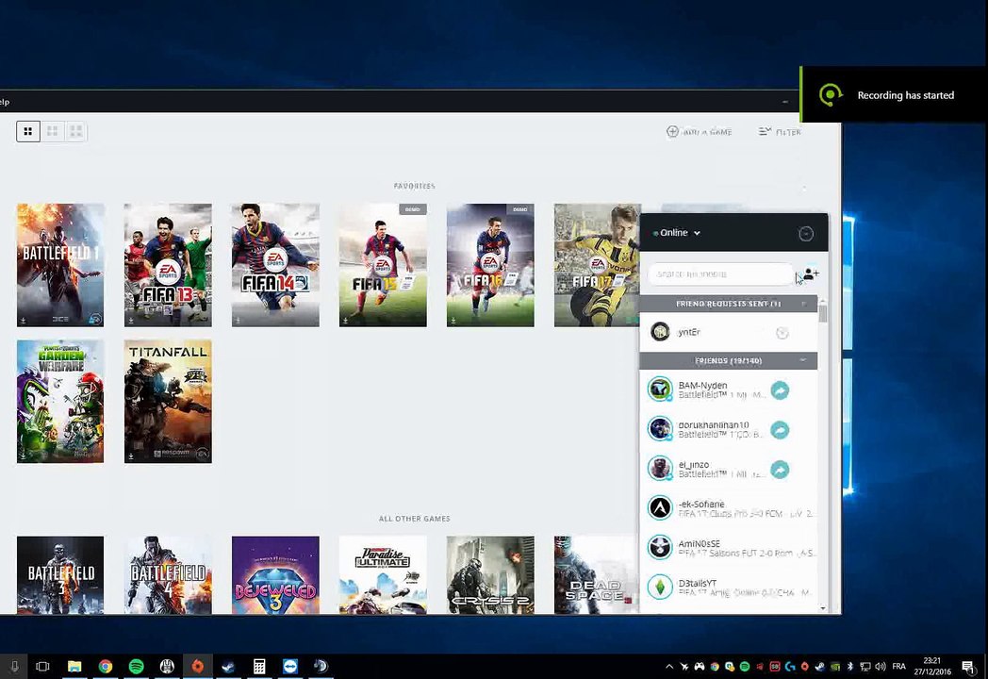
Task: Open Google Chrome from the taskbar
Action: (106, 667)
